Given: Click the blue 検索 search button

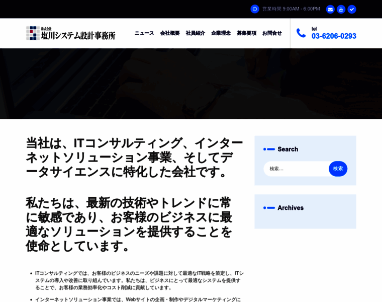Looking at the screenshot, I should 338,169.
